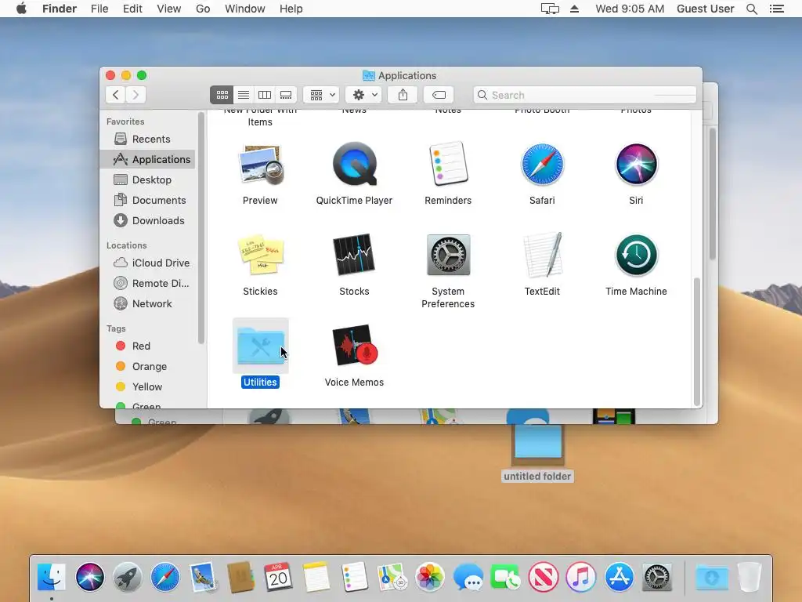The height and width of the screenshot is (602, 802).
Task: Switch to icon view
Action: 222,95
